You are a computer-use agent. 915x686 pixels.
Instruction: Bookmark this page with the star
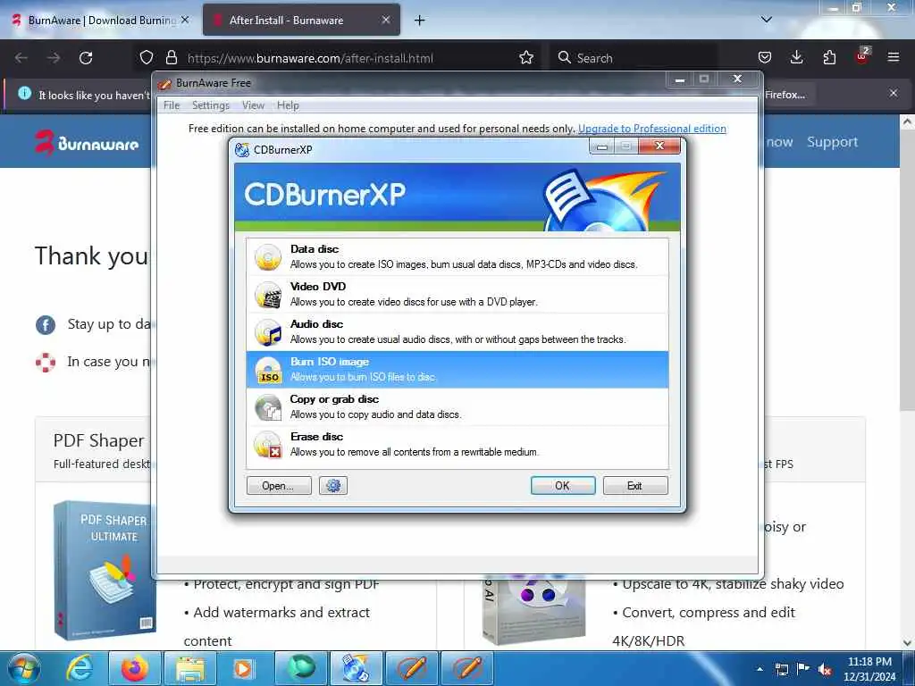point(526,58)
